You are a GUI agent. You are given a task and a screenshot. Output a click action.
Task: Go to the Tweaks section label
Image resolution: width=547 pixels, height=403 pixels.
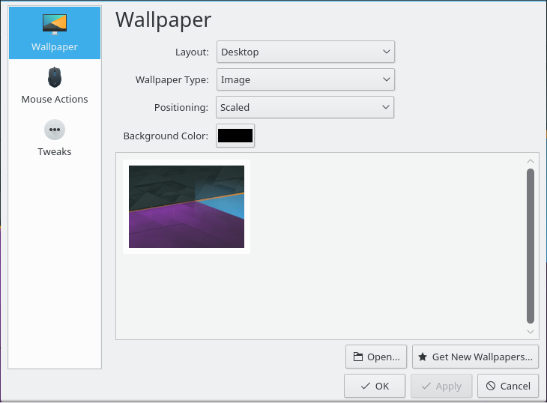(x=55, y=151)
